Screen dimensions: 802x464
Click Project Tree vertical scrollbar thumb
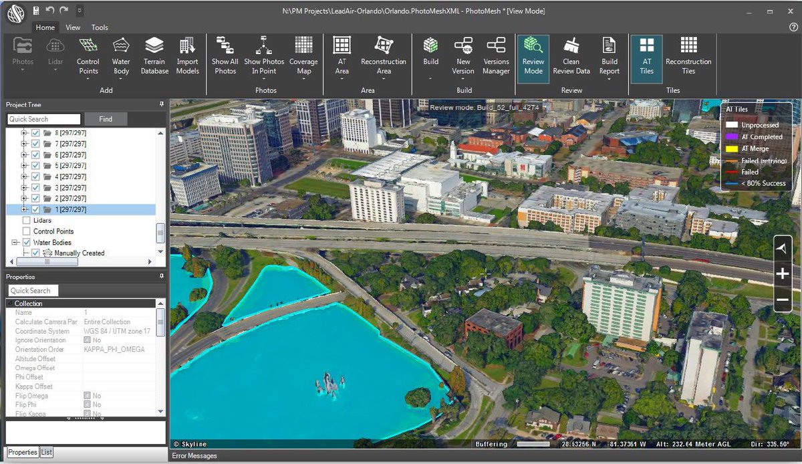[x=160, y=233]
